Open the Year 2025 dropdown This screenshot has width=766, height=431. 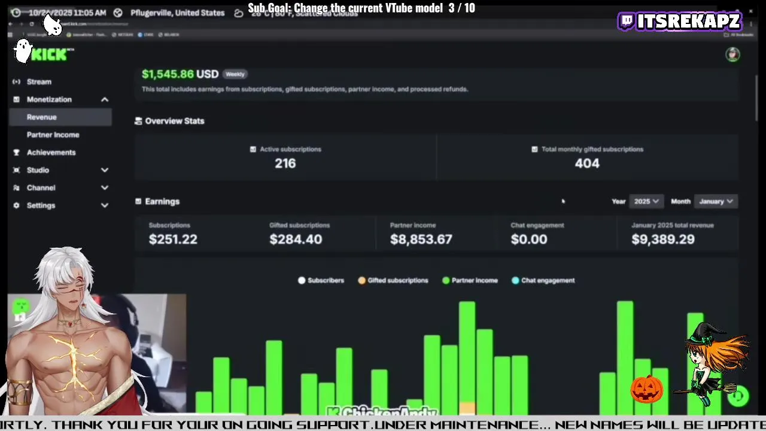646,201
